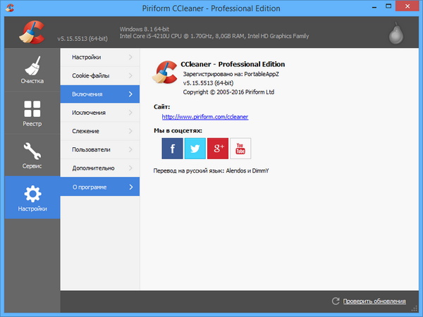Click chevron next to Настройки submenu
Viewport: 423px width, 317px height.
130,57
